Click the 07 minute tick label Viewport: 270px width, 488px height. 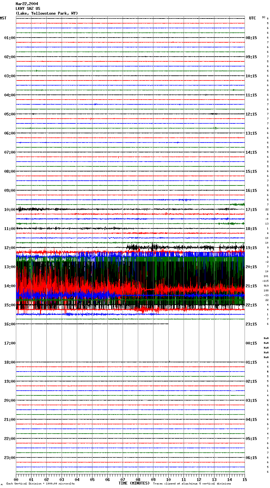tap(123, 480)
